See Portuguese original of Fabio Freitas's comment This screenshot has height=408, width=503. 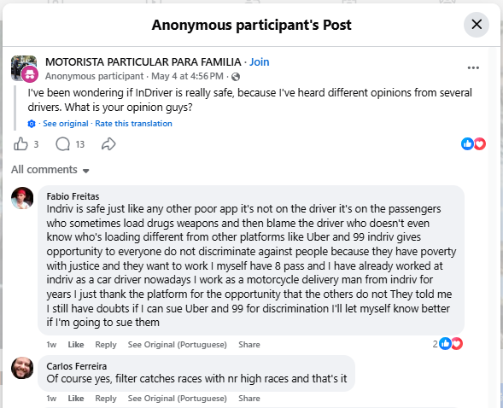tap(178, 345)
